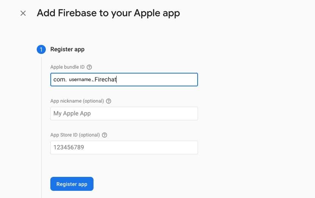Click empty area of bundle ID field
The width and height of the screenshot is (315, 198).
click(x=157, y=80)
